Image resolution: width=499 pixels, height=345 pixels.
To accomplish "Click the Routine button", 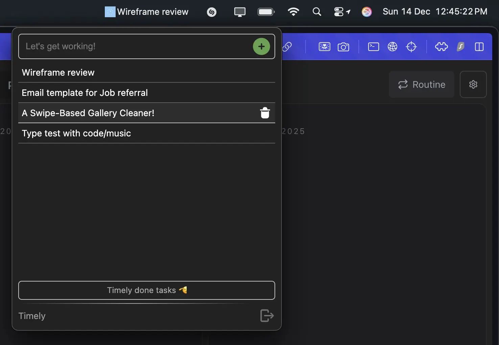I will (422, 84).
